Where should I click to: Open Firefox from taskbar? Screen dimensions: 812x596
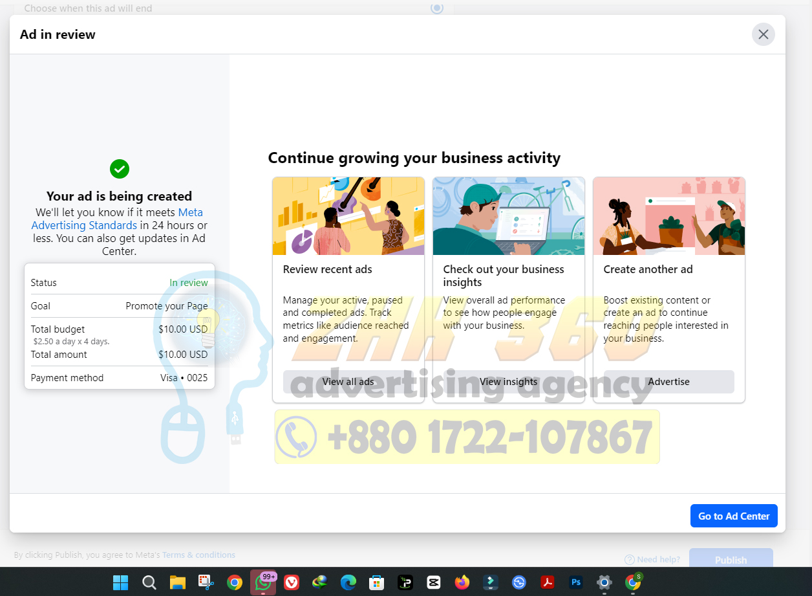[462, 582]
